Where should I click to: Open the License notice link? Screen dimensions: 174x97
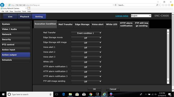coord(122,16)
